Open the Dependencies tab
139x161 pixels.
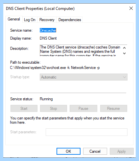click(70, 20)
